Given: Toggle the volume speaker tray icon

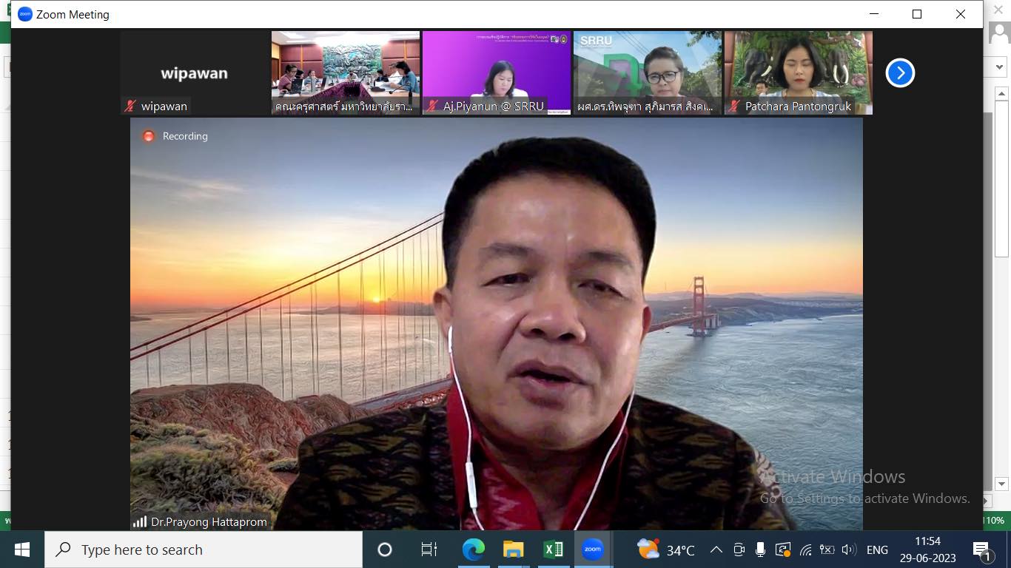Looking at the screenshot, I should (849, 550).
